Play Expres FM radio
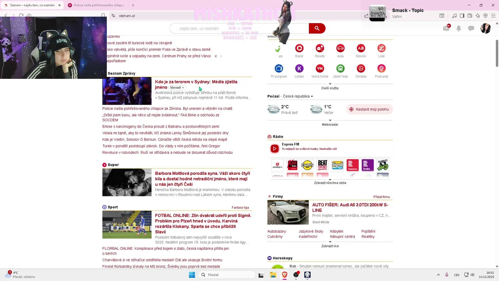This screenshot has width=499, height=281. pyautogui.click(x=274, y=148)
